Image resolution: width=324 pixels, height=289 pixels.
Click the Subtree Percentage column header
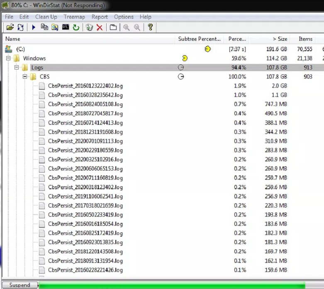pyautogui.click(x=200, y=39)
